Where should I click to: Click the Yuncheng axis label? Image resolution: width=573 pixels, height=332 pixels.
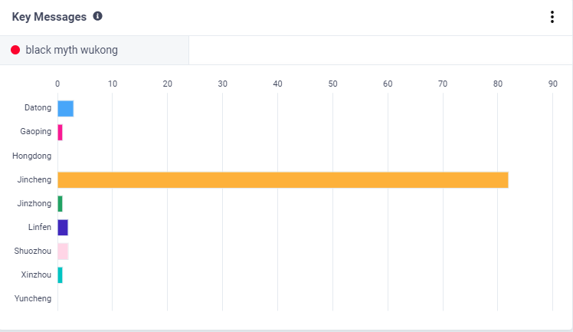coord(33,298)
